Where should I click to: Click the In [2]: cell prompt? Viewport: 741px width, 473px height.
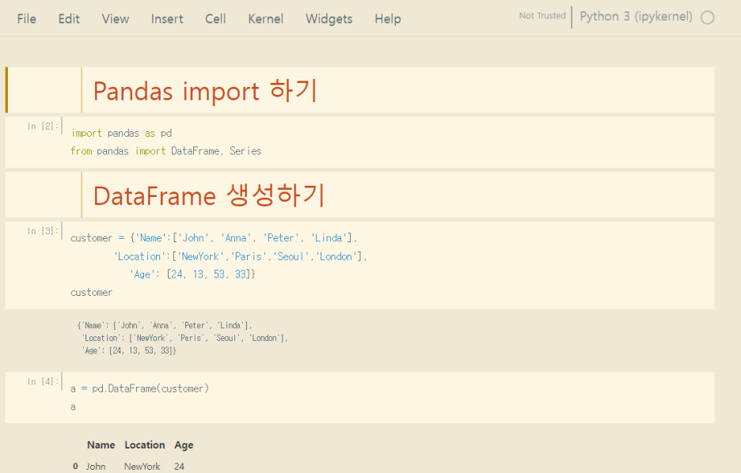tap(43, 126)
